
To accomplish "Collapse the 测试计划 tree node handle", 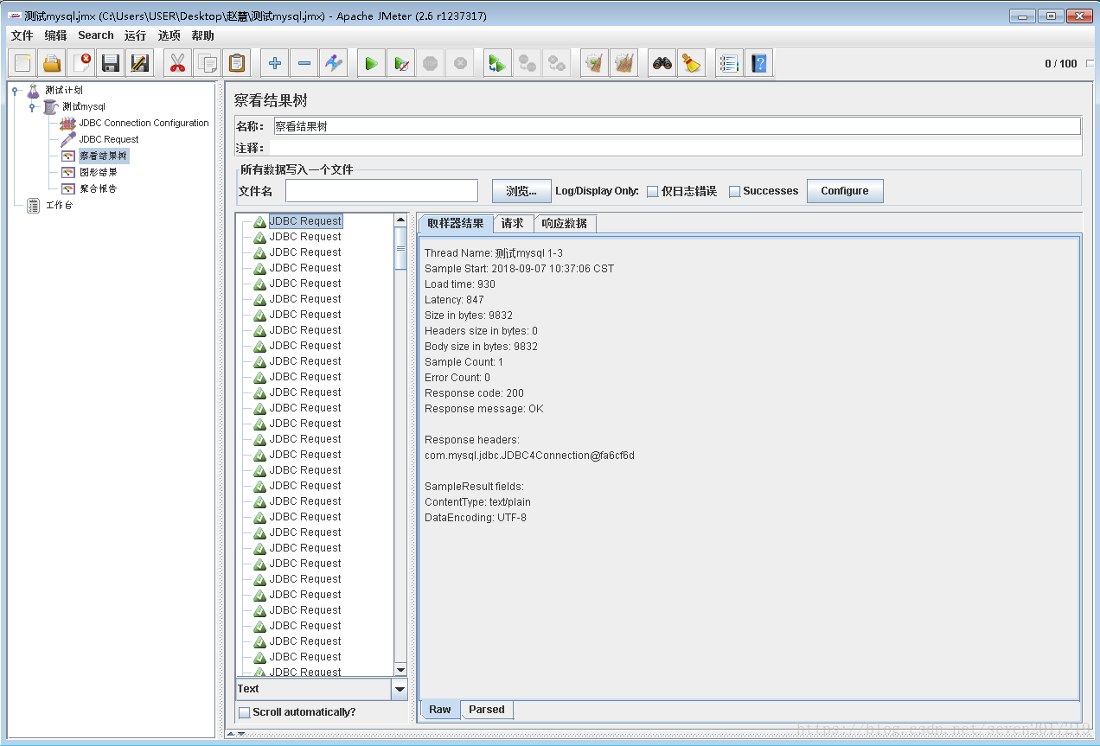I will click(15, 90).
